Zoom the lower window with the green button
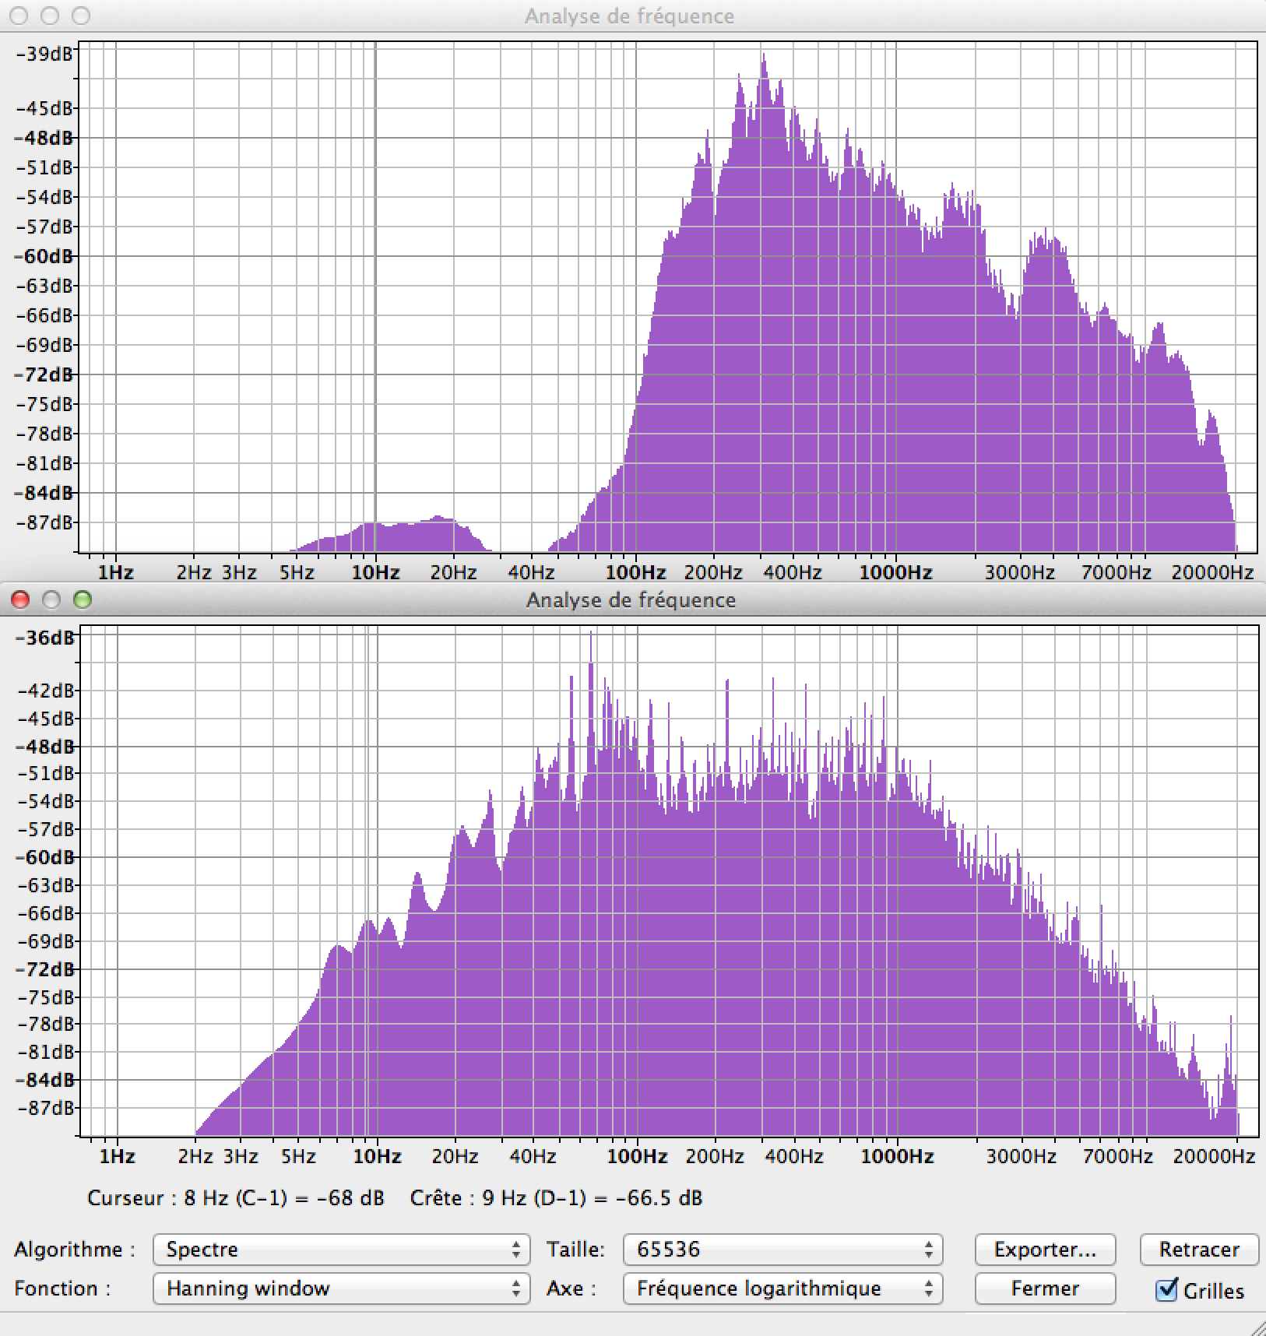The width and height of the screenshot is (1266, 1336). (x=82, y=599)
